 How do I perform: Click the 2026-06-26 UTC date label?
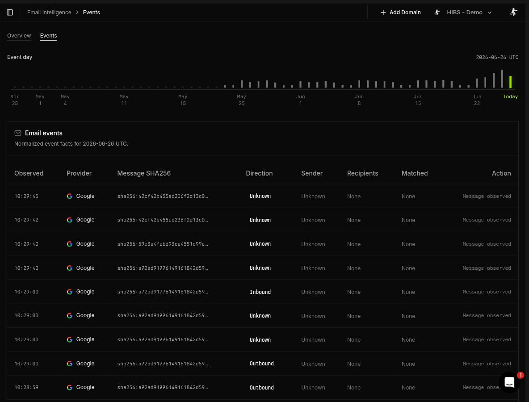pos(497,57)
